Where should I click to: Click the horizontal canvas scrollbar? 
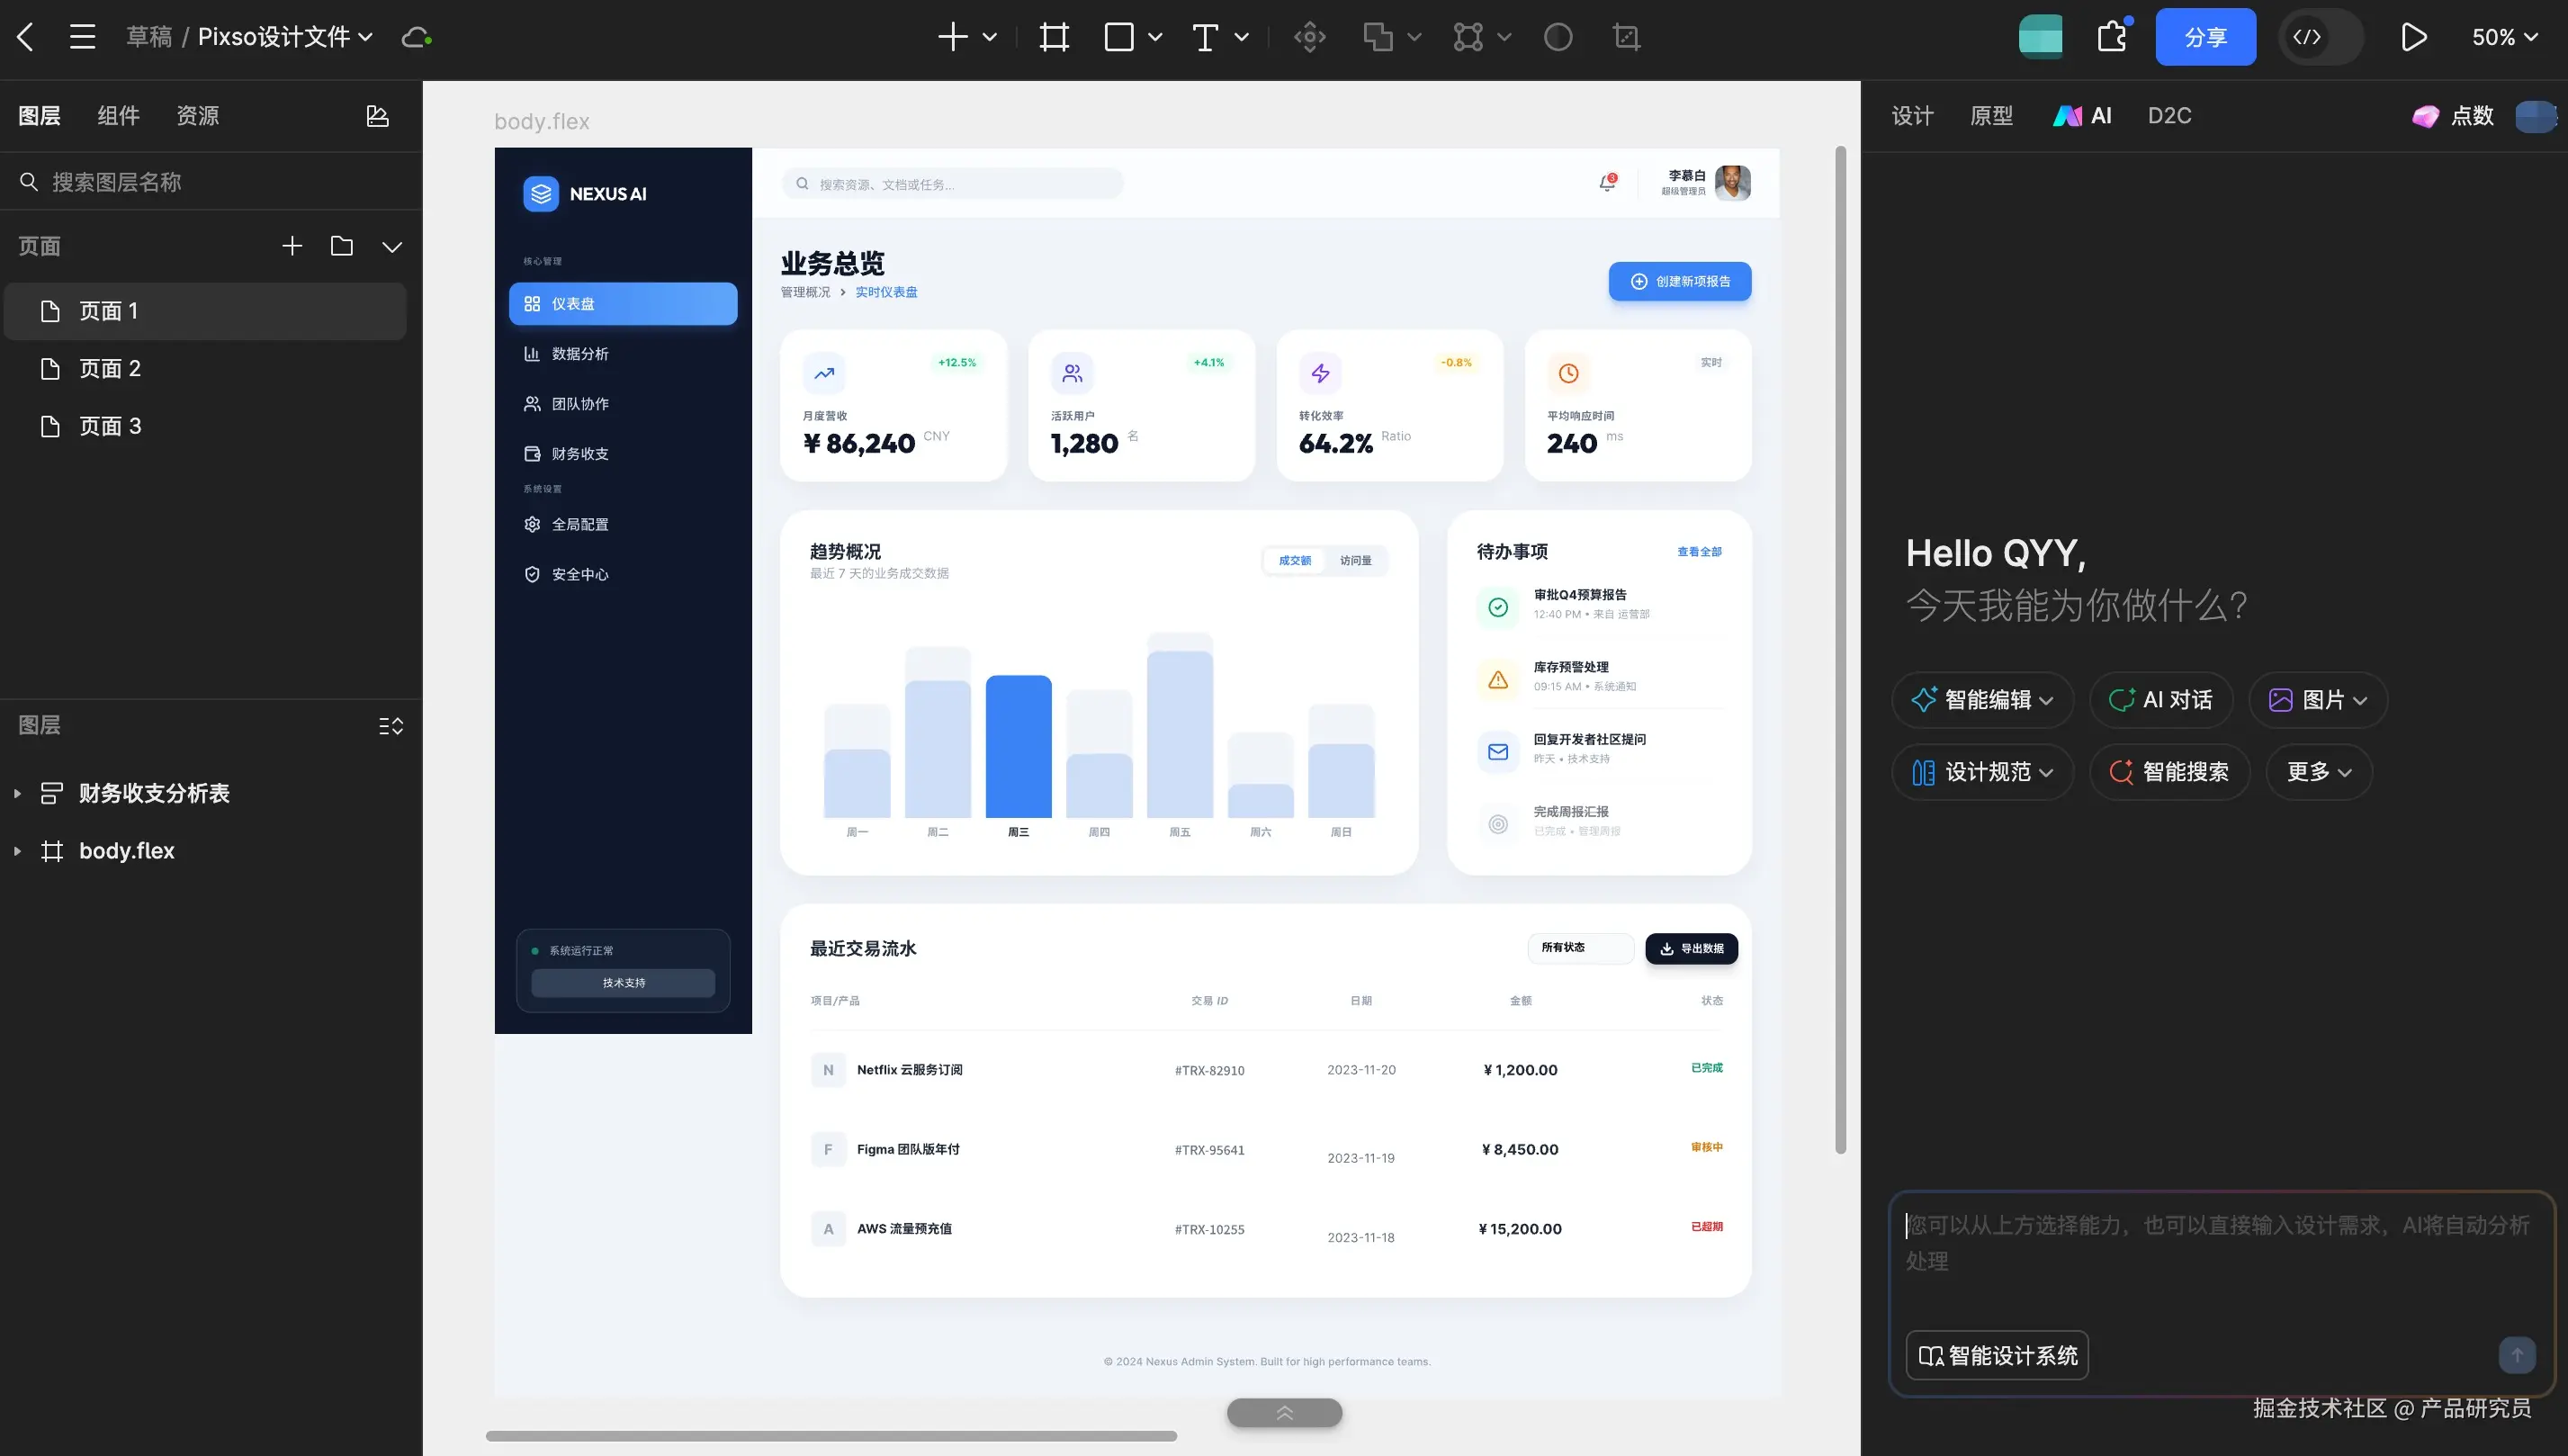click(x=831, y=1436)
